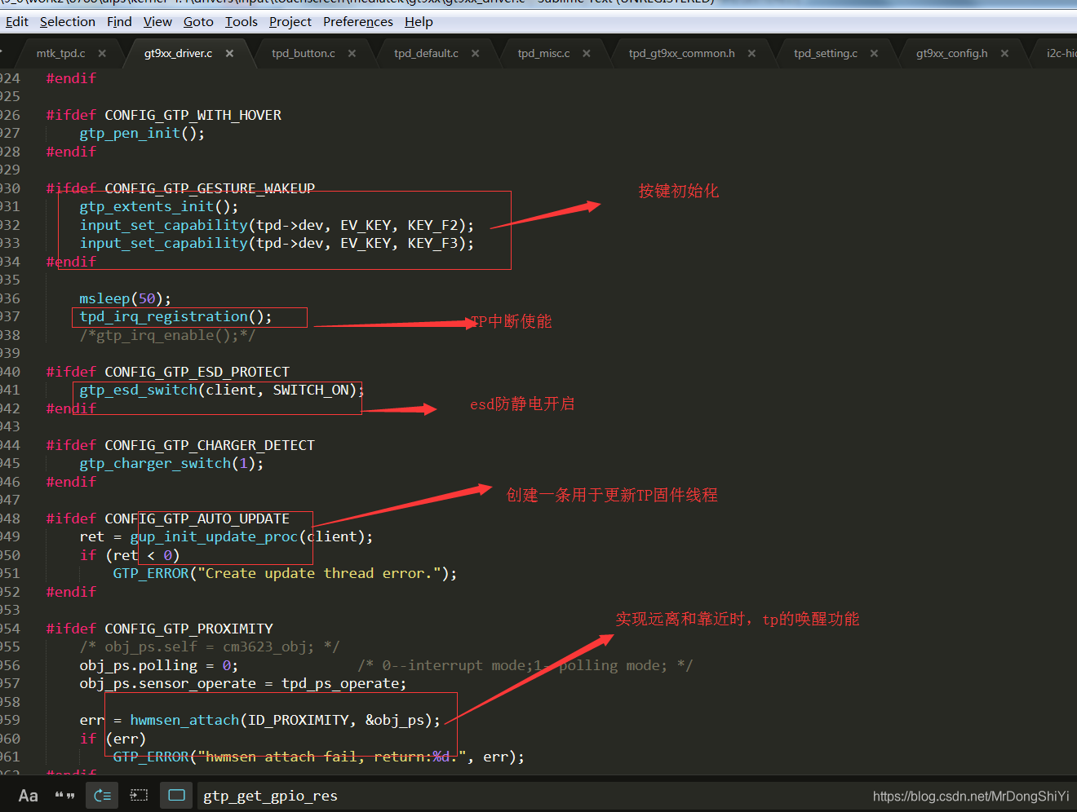Click on gtp_pen_init() call
Viewport: 1077px width, 812px height.
click(x=142, y=133)
